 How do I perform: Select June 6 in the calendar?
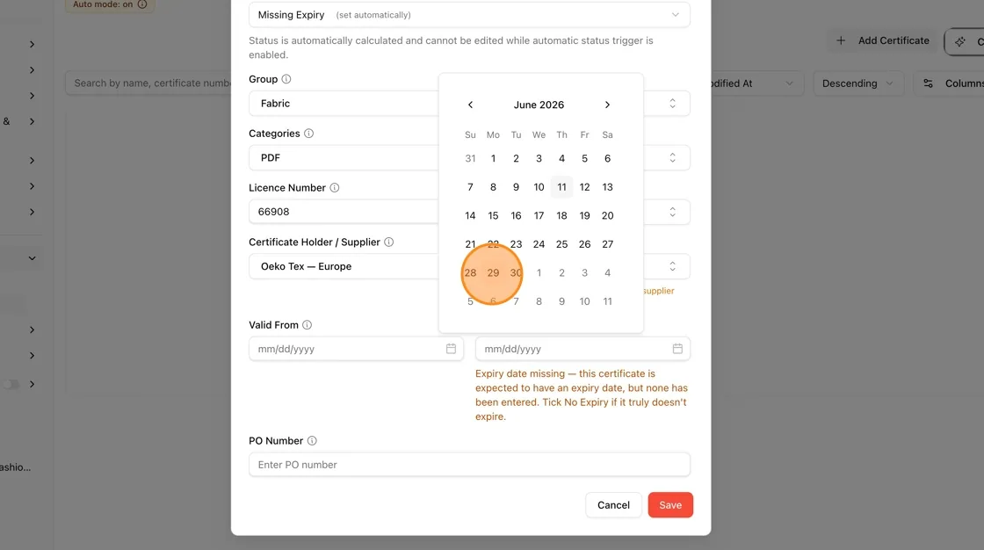607,158
